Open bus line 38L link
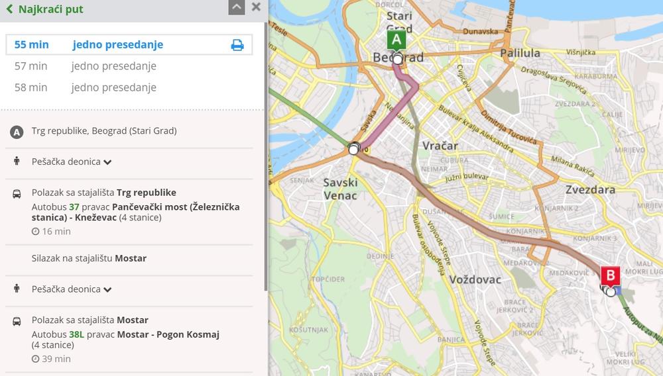 point(76,334)
